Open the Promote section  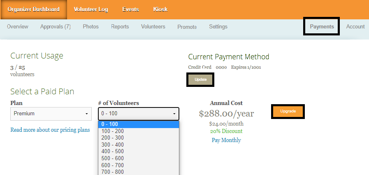pyautogui.click(x=187, y=27)
